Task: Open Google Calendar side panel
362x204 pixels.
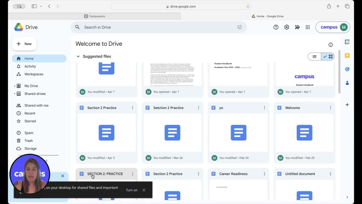Action: click(x=347, y=42)
